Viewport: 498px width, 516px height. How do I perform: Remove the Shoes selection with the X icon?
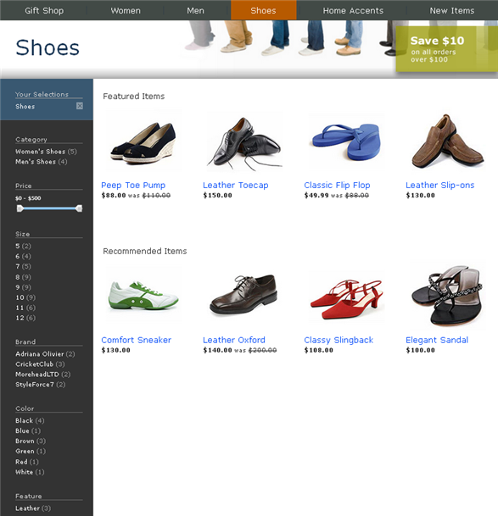[80, 106]
